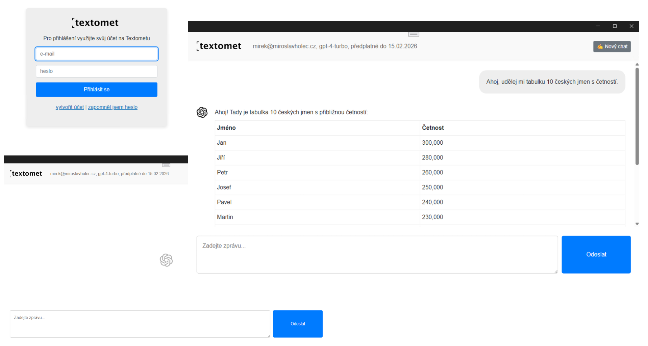This screenshot has height=346, width=648.
Task: Open the zapomněl jsem heslo link
Action: [x=113, y=107]
